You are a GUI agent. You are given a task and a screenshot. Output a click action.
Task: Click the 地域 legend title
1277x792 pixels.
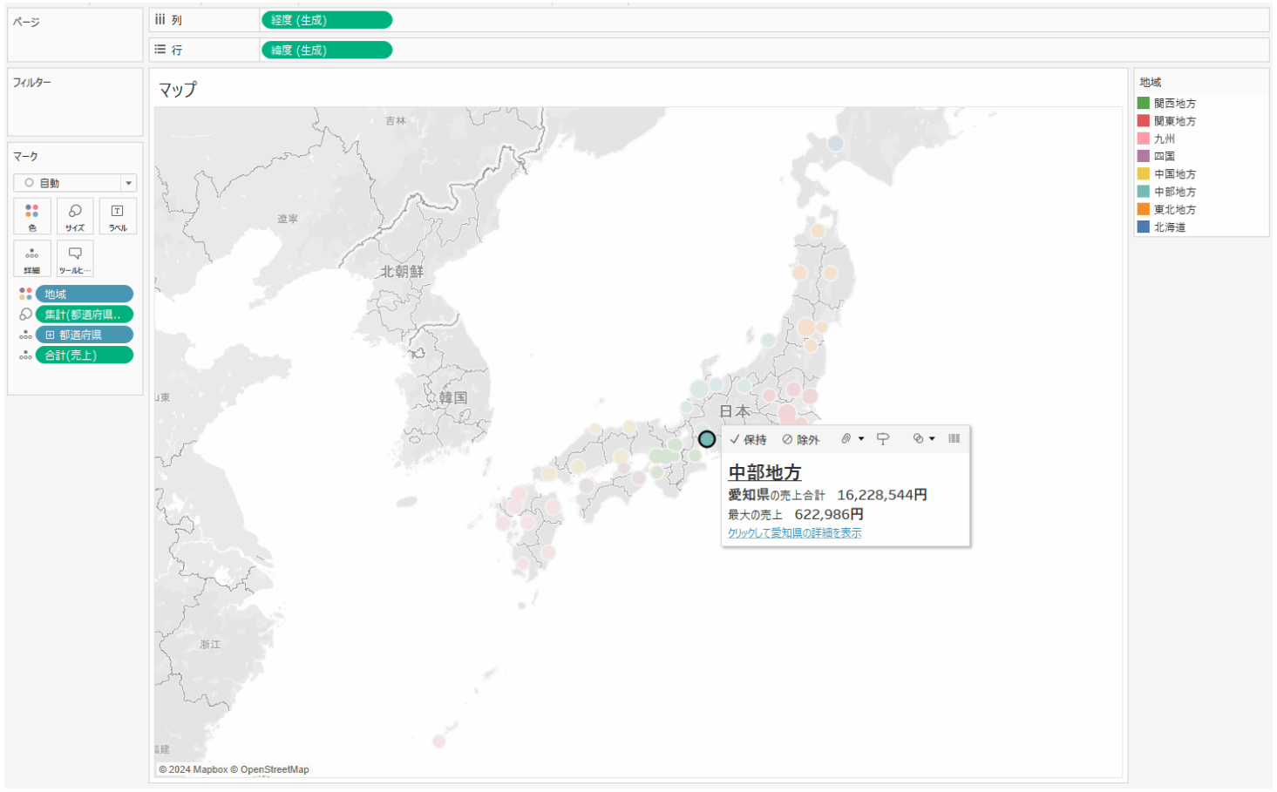(x=1151, y=82)
